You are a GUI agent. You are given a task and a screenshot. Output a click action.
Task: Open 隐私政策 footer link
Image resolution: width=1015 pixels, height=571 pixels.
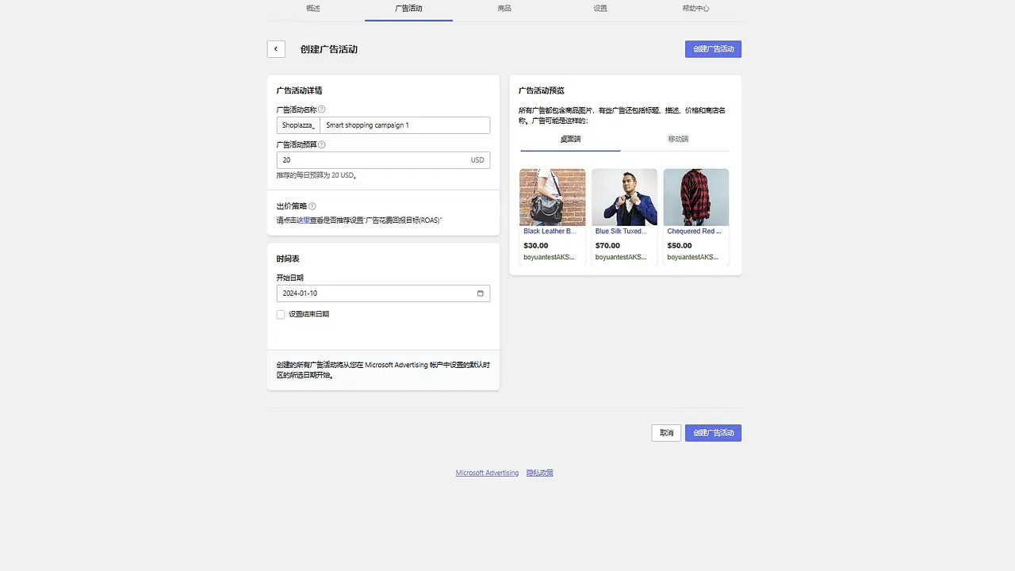point(540,473)
